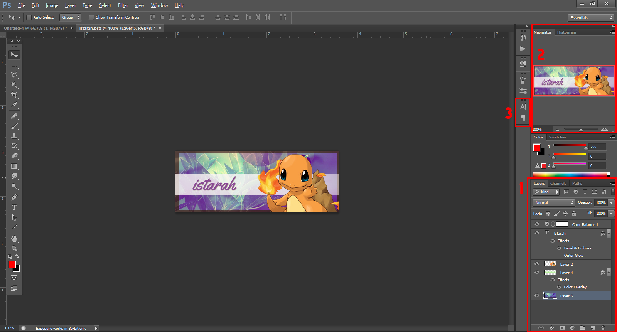Activate the Hand tool
The image size is (617, 332).
14,239
